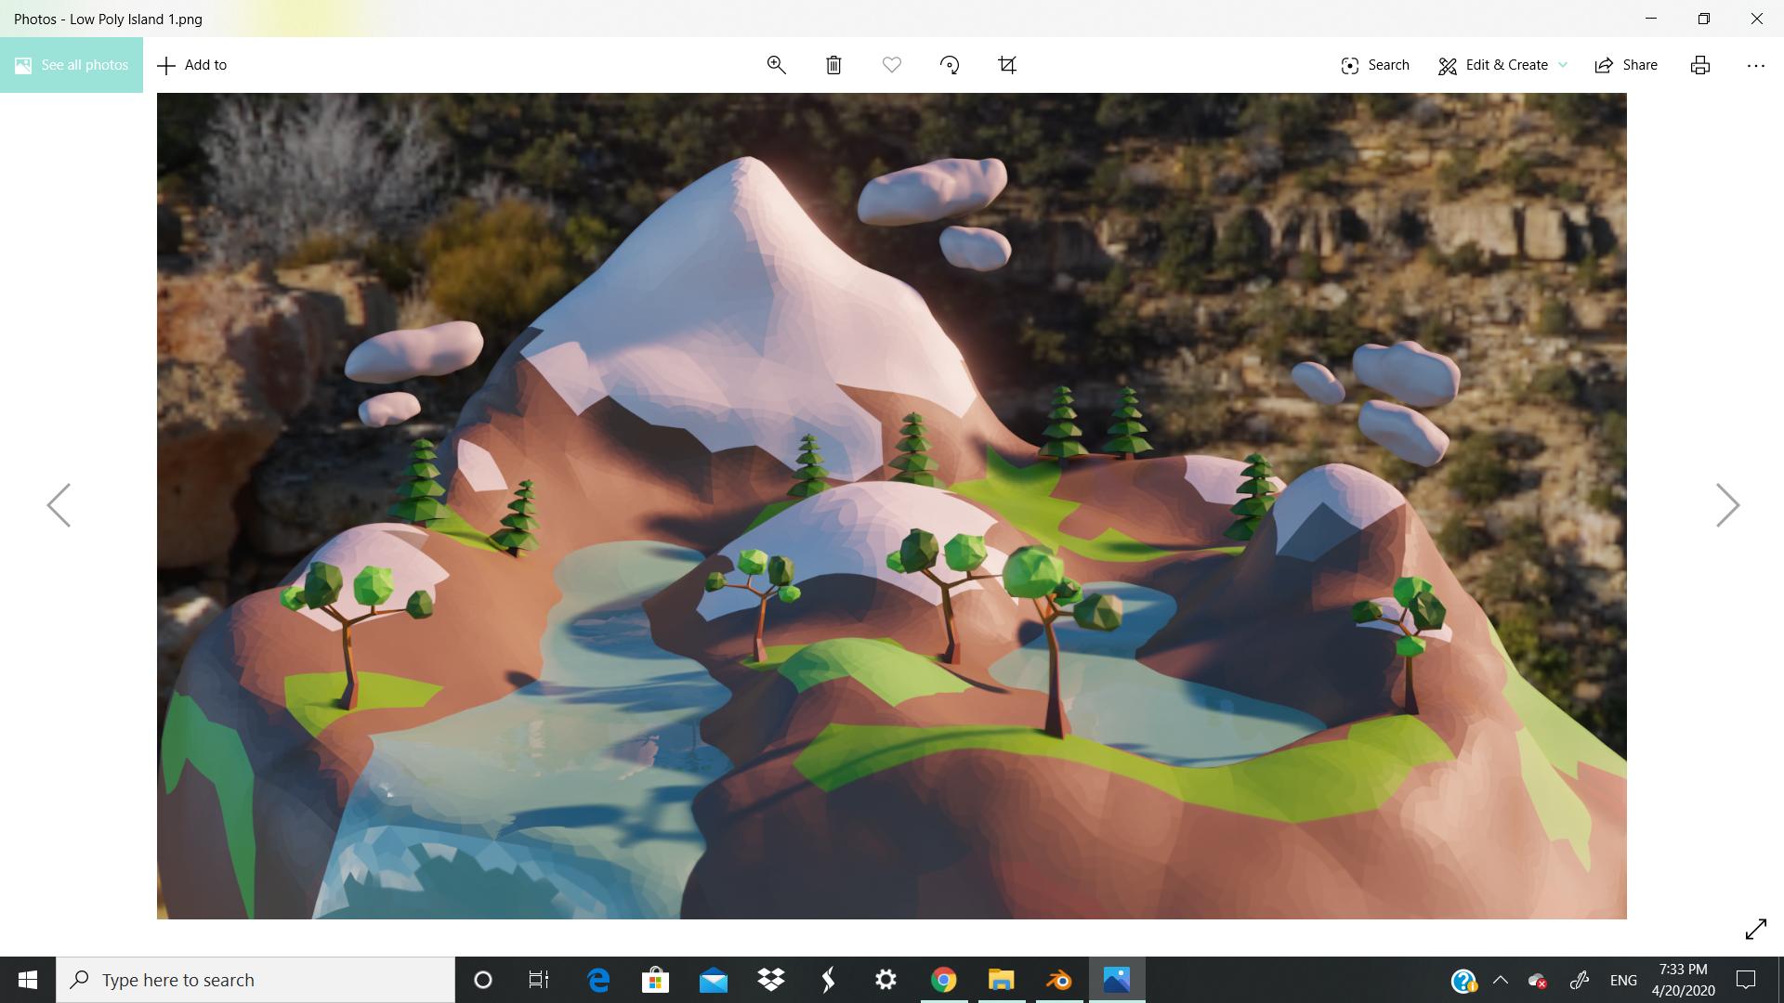Launch Blender from the taskbar

coord(1059,979)
